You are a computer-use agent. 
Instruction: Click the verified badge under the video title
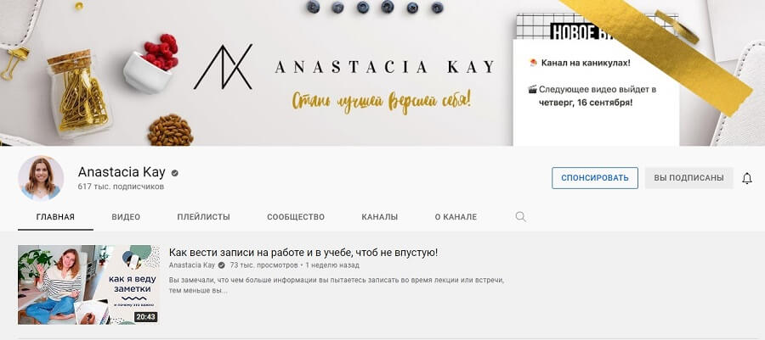pos(221,265)
